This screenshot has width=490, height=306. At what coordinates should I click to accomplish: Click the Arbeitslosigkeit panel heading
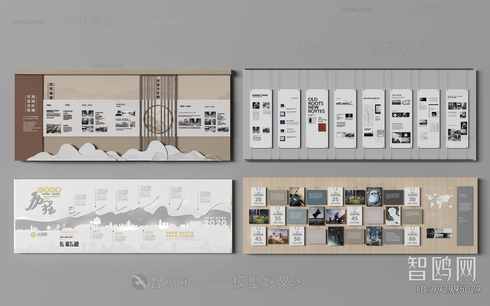click(371, 98)
